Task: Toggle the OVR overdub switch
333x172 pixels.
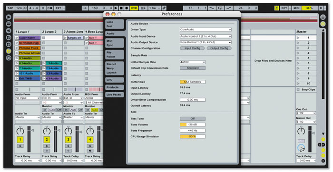Action: [x=134, y=8]
